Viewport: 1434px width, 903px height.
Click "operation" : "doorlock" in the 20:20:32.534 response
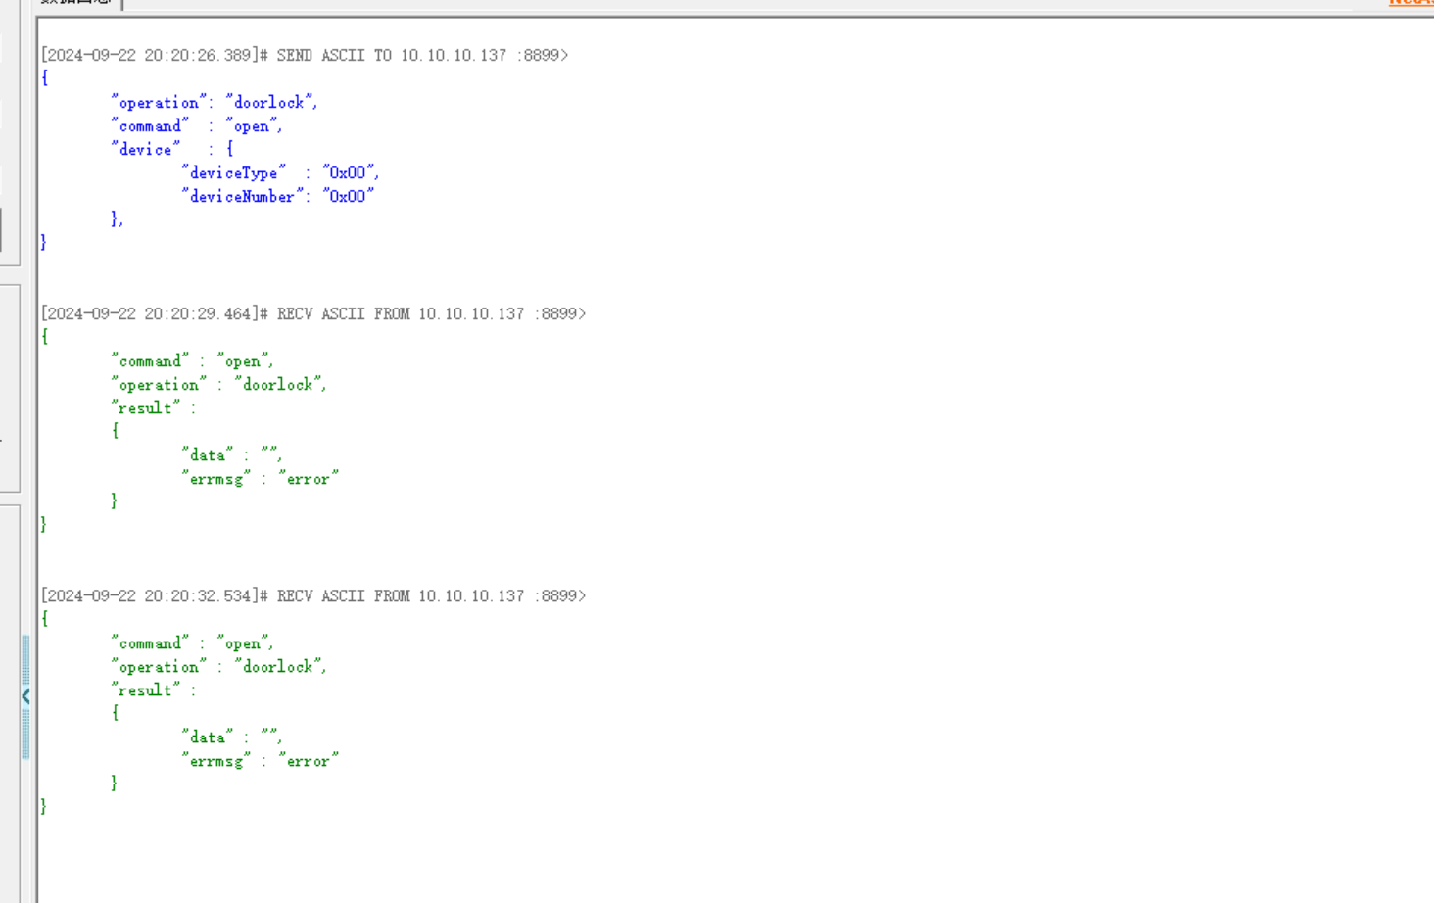[218, 667]
